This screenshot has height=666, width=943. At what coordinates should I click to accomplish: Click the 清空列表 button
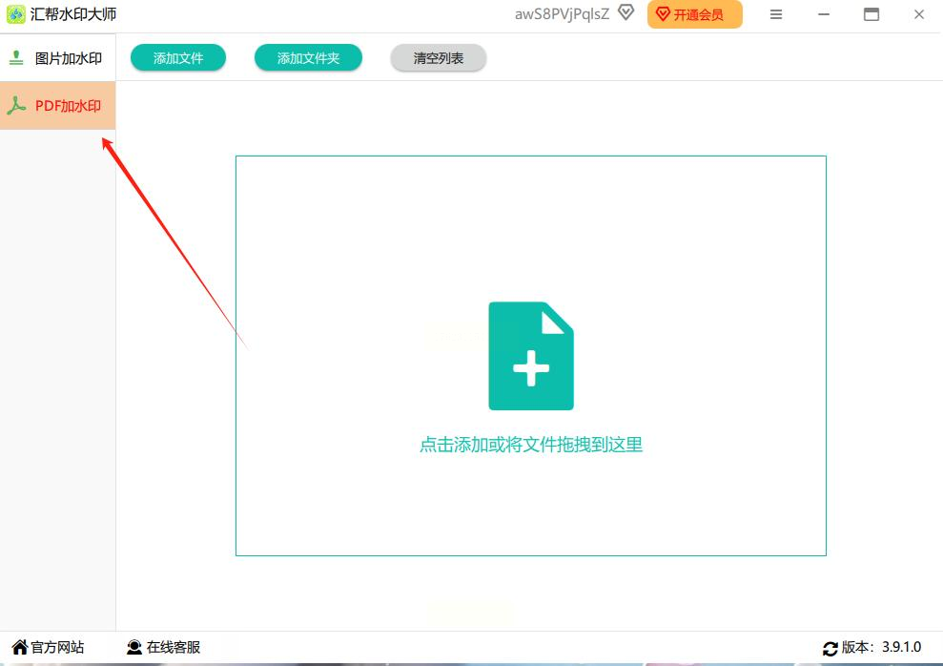(x=438, y=58)
